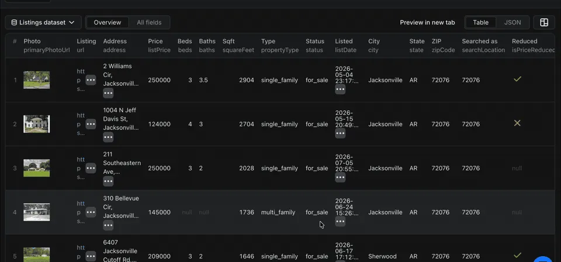Click the City column header
561x262 pixels.
coord(374,46)
